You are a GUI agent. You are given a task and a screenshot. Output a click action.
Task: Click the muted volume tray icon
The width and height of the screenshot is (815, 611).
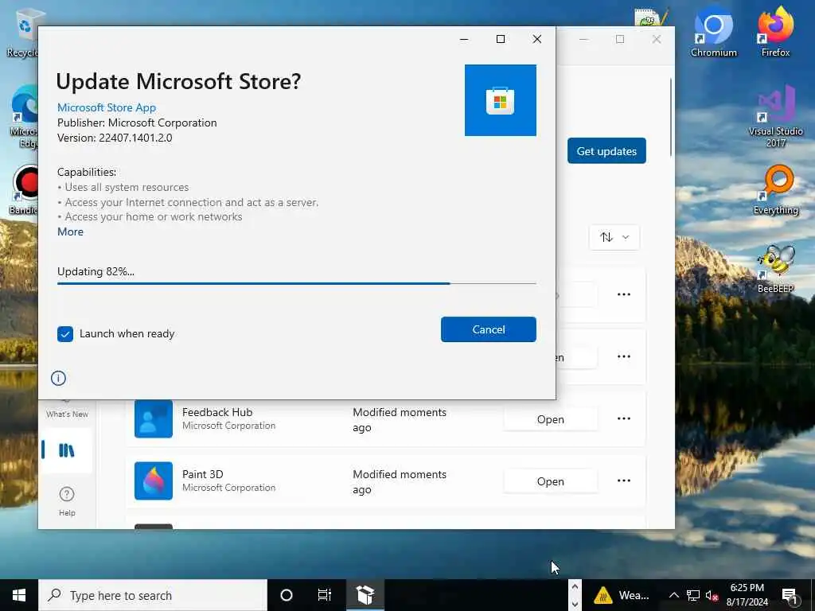click(712, 595)
